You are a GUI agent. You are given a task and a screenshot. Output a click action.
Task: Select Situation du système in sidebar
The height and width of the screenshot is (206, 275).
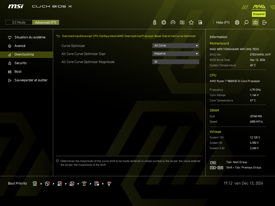tap(30, 37)
